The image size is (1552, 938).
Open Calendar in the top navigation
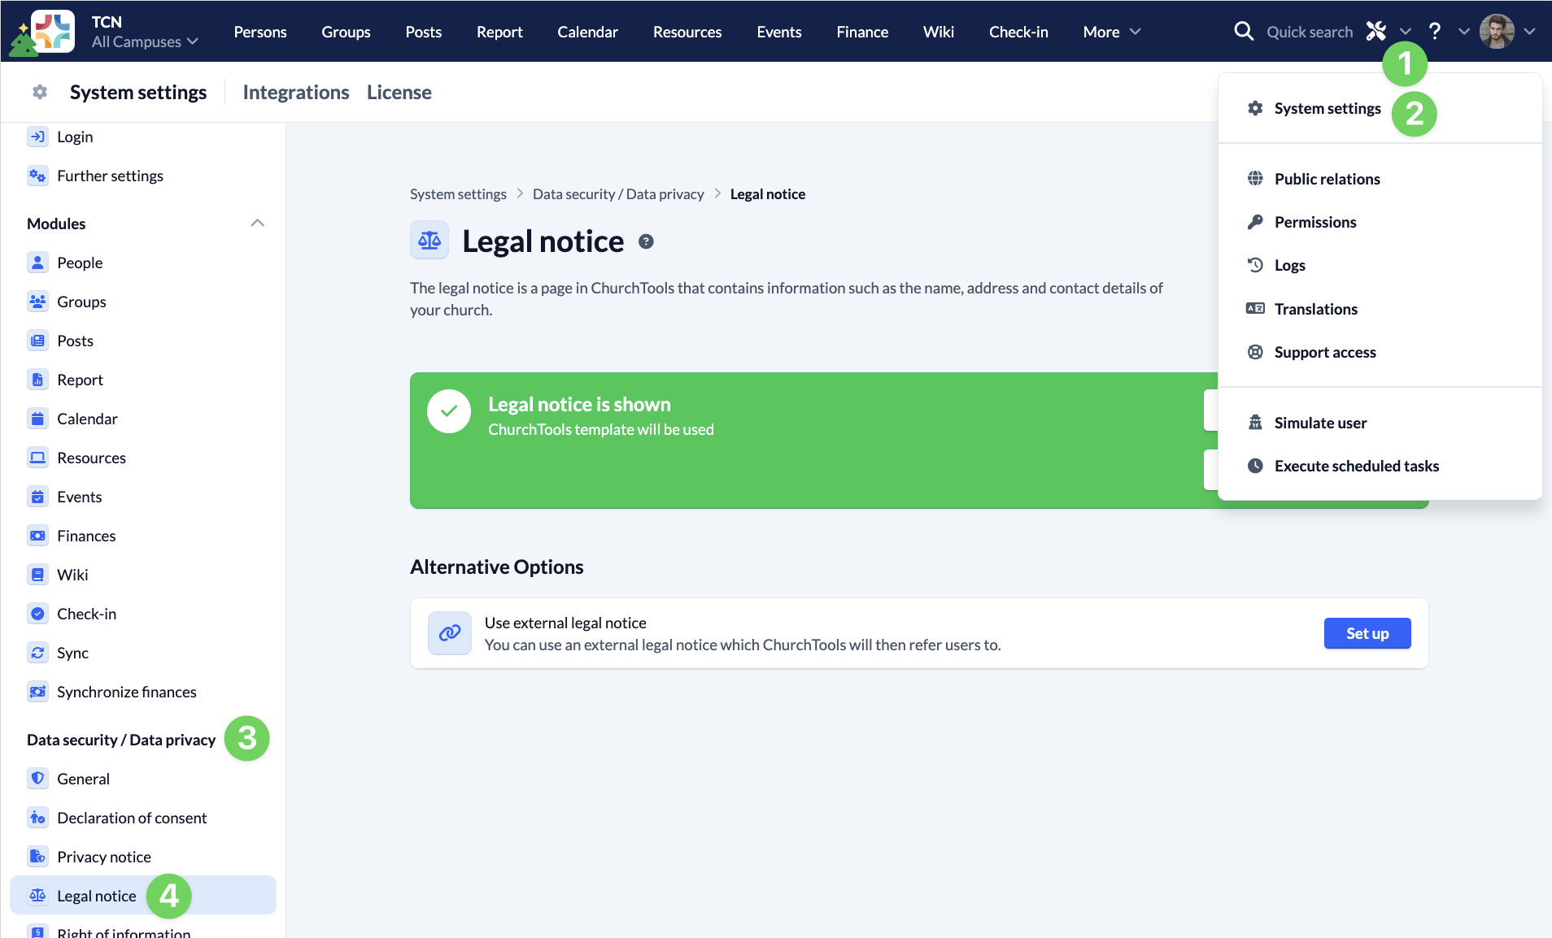[x=587, y=32]
